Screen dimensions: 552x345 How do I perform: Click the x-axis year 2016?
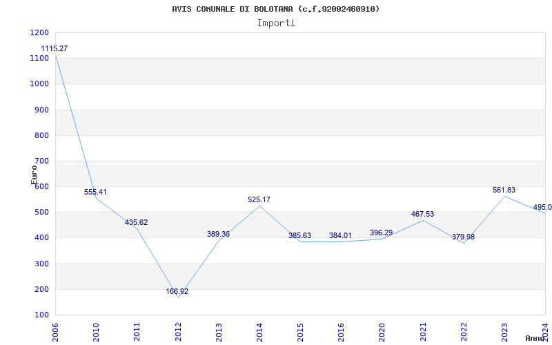[341, 332]
